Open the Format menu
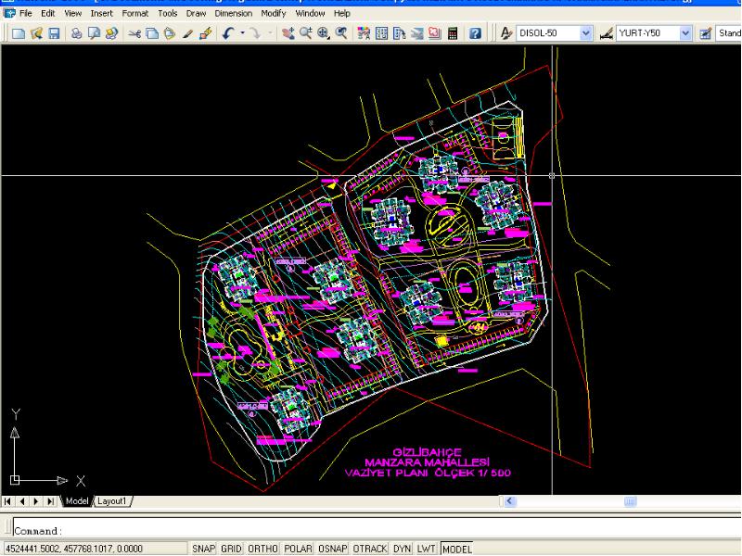Viewport: 742px width, 556px height. [x=134, y=13]
